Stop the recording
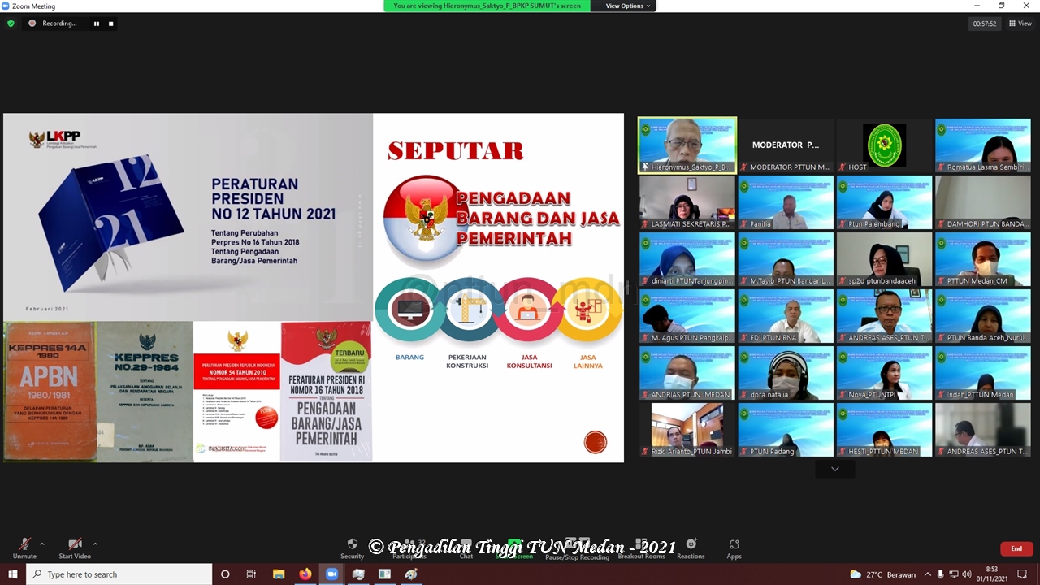Screen dimensions: 1040x585 click(111, 24)
